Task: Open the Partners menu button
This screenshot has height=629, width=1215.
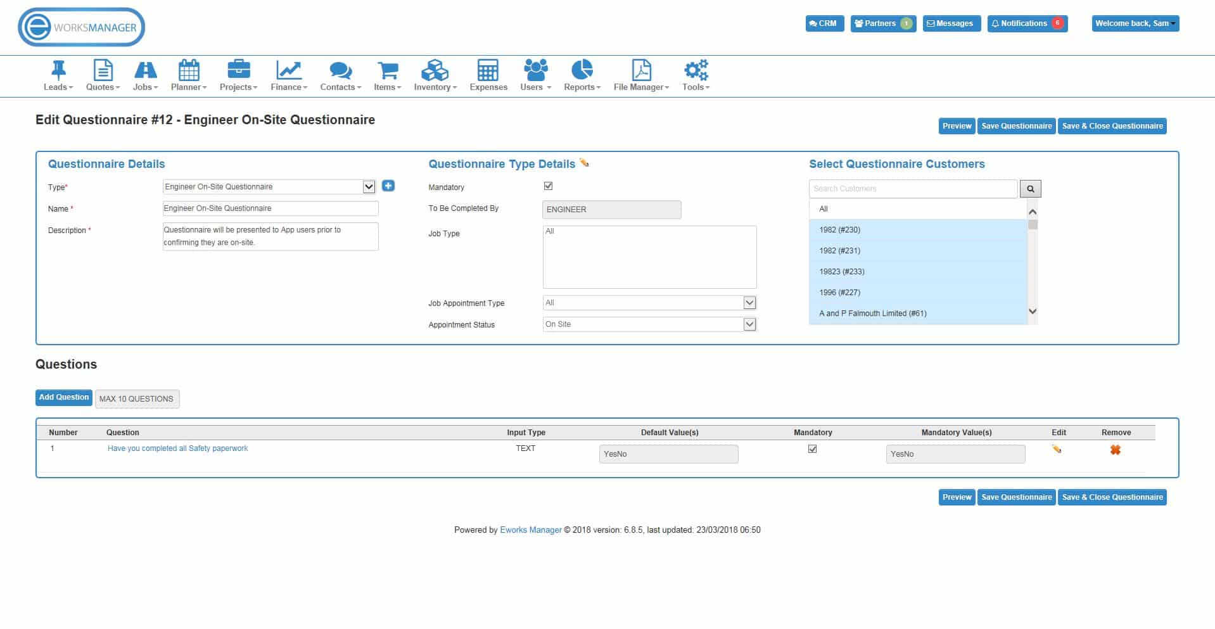Action: (883, 23)
